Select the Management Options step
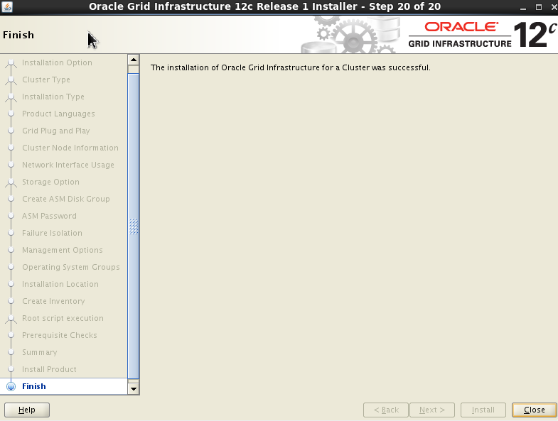The image size is (558, 421). point(63,251)
